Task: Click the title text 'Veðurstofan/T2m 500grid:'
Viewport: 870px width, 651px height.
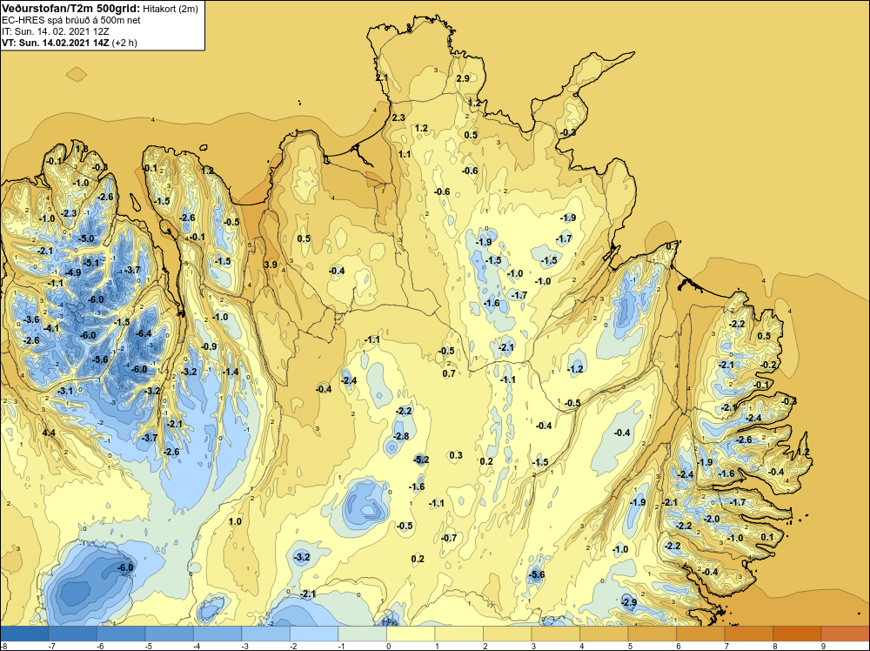Action: (70, 9)
